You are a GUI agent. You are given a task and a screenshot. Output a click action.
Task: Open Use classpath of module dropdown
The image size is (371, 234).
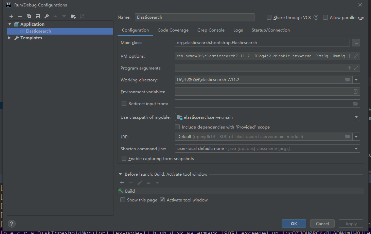click(356, 117)
